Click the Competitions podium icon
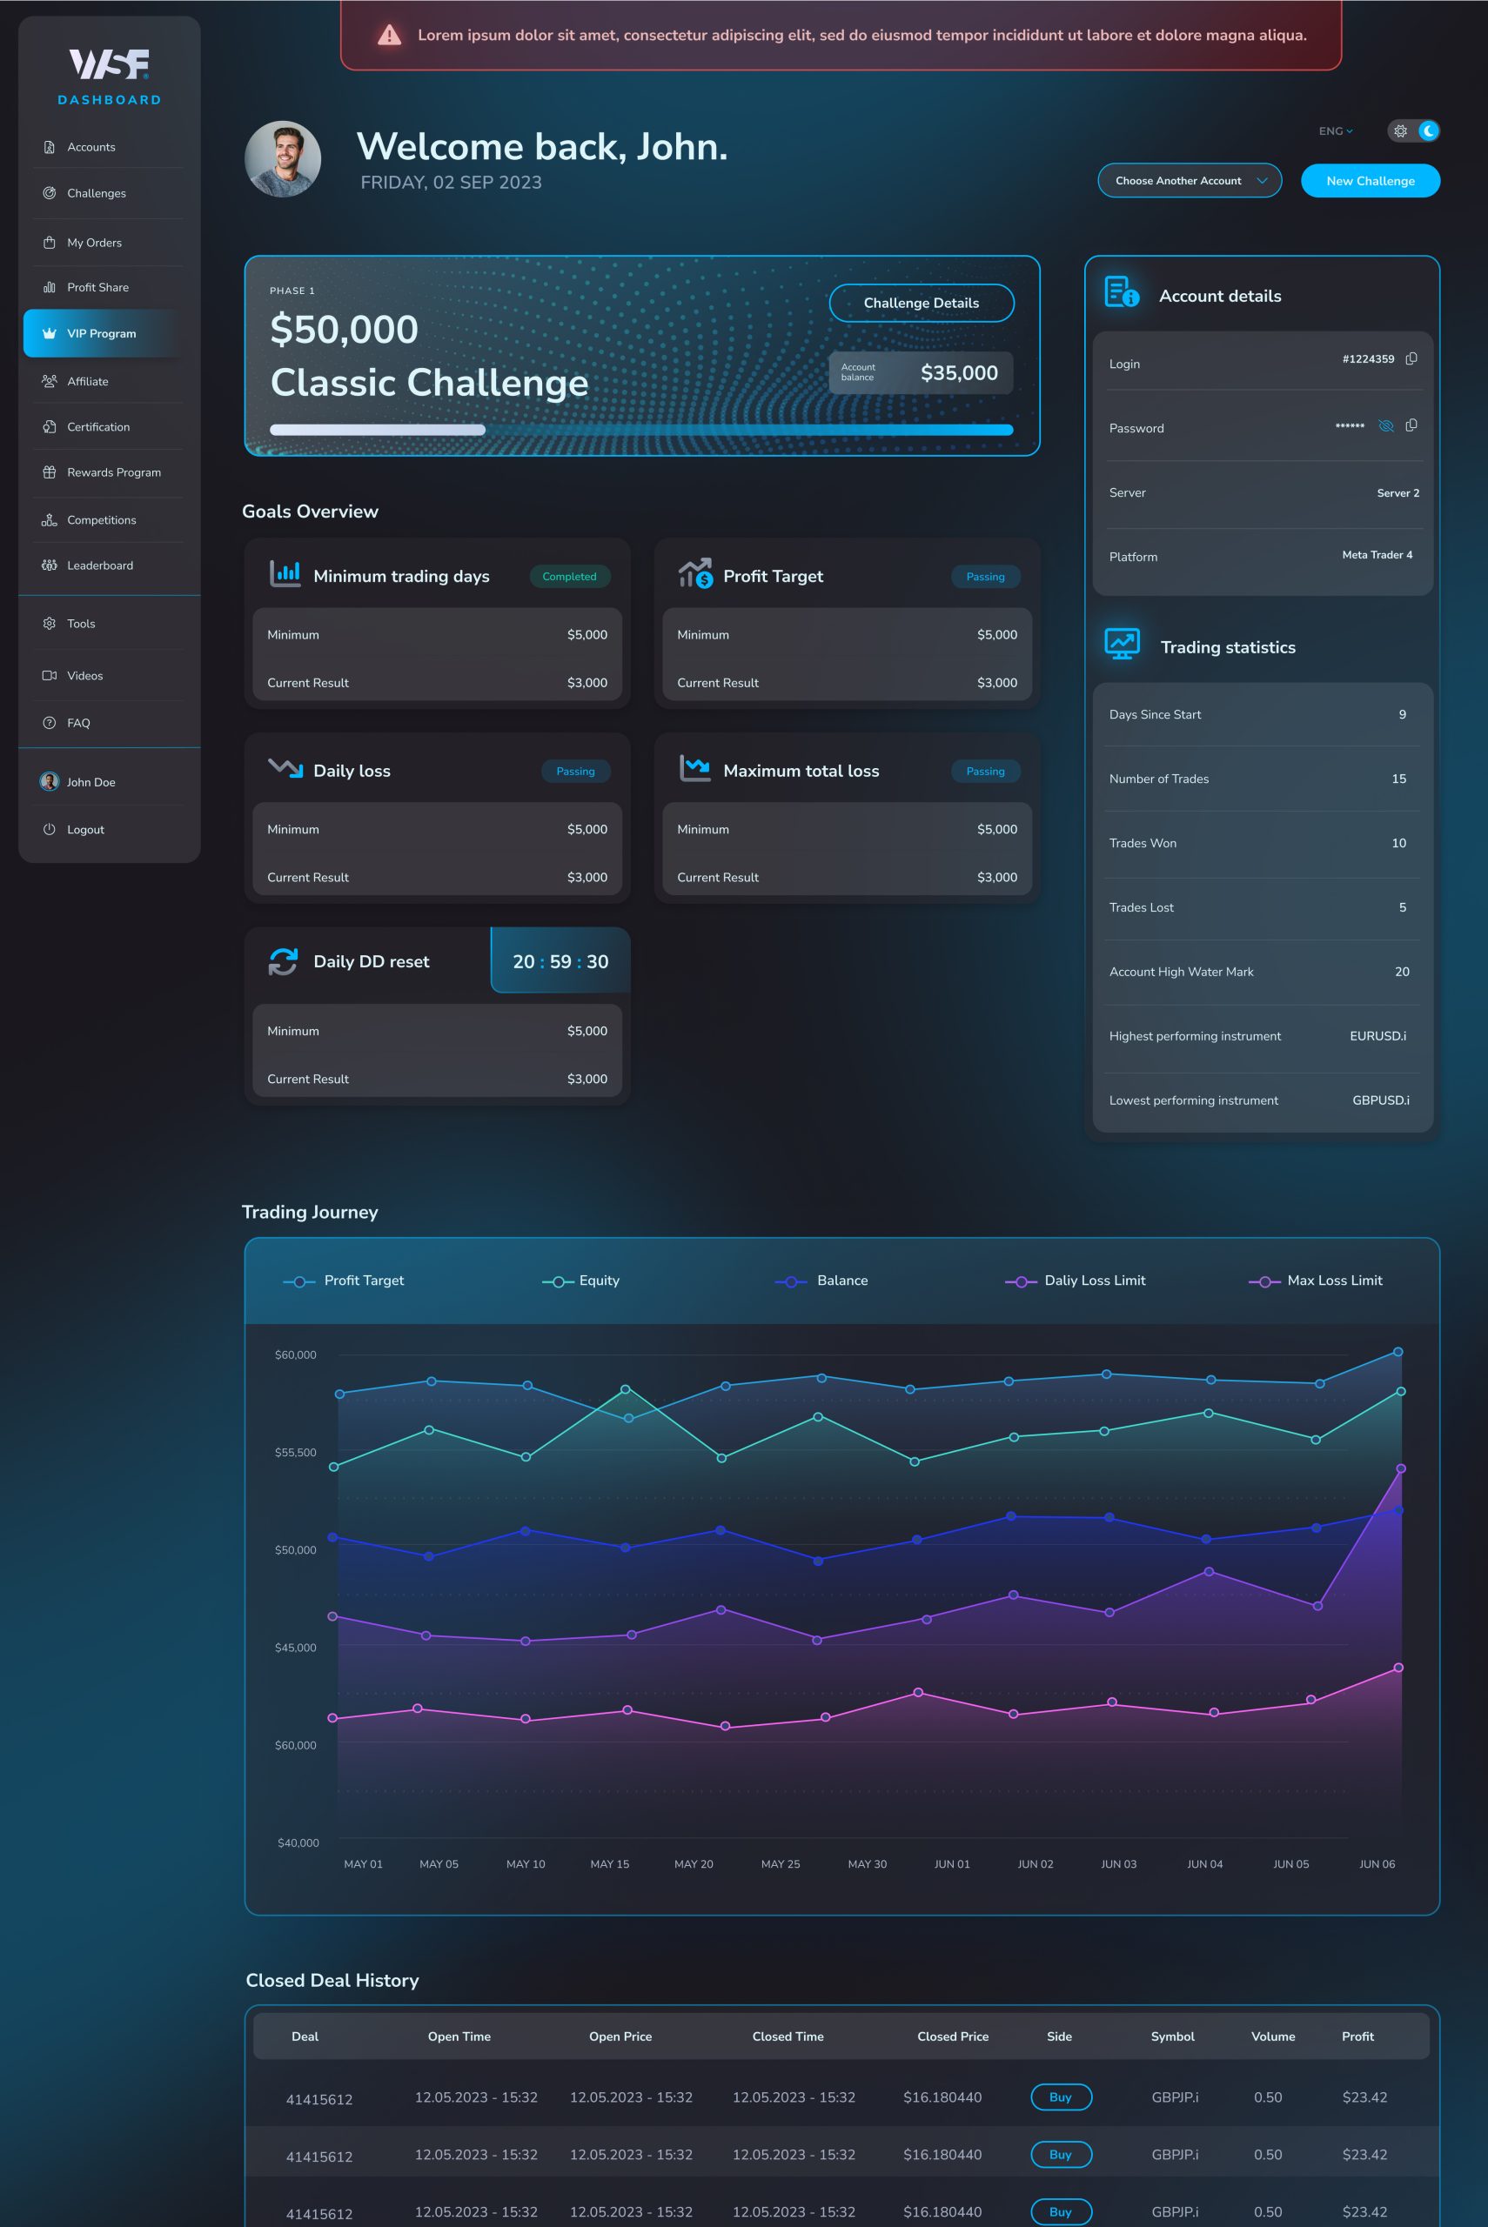This screenshot has width=1488, height=2227. point(50,519)
